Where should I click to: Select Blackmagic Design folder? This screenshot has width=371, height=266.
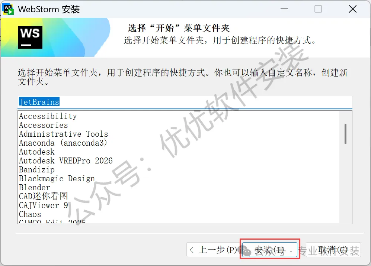tap(57, 179)
